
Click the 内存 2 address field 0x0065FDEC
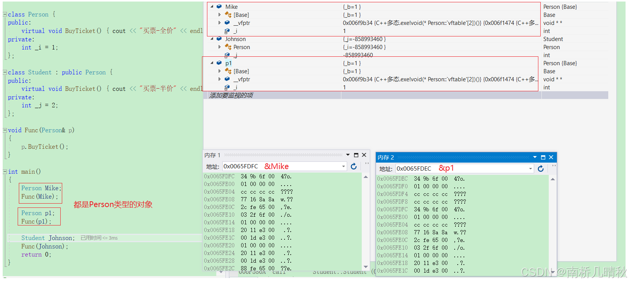(x=465, y=169)
